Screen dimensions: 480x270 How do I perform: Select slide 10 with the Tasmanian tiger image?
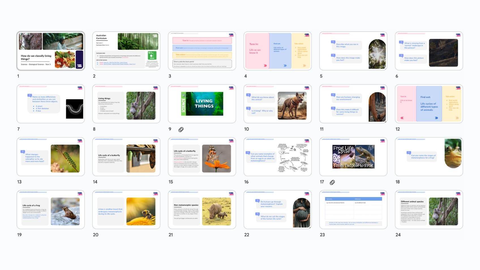click(x=277, y=104)
